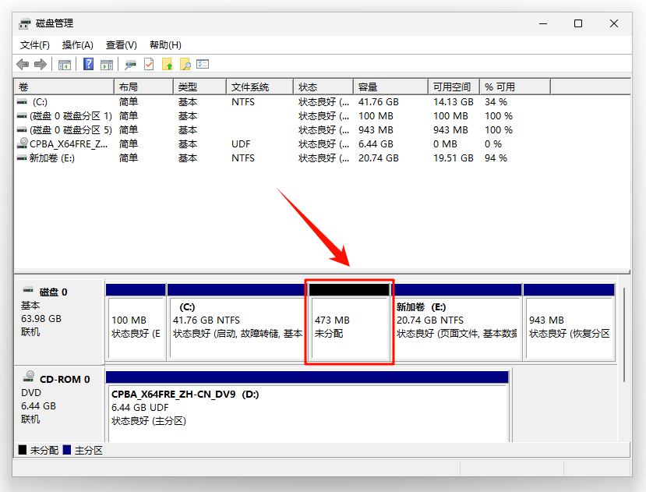Click the show/hide console tree icon

(x=65, y=65)
